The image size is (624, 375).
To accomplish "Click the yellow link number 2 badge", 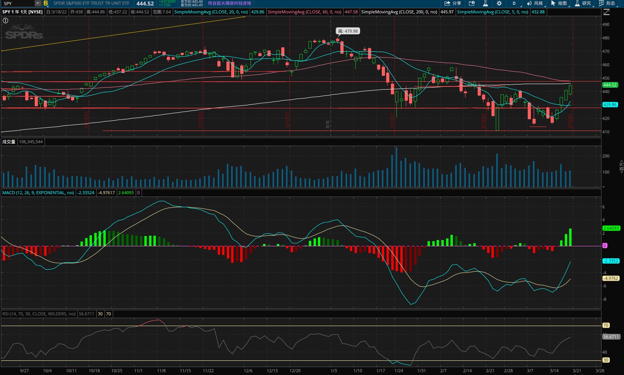I will coord(46,3).
